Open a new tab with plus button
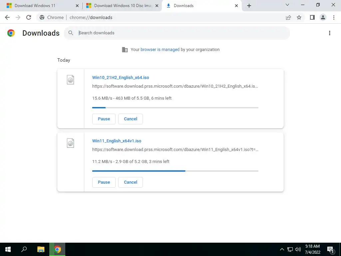The width and height of the screenshot is (341, 256). 249,6
